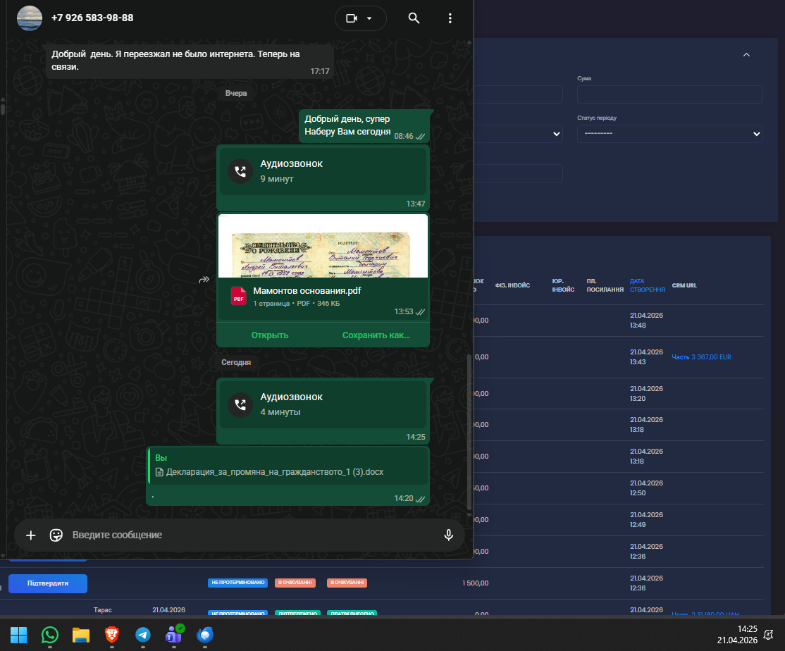Search within the WhatsApp chat
This screenshot has width=785, height=651.
[414, 18]
